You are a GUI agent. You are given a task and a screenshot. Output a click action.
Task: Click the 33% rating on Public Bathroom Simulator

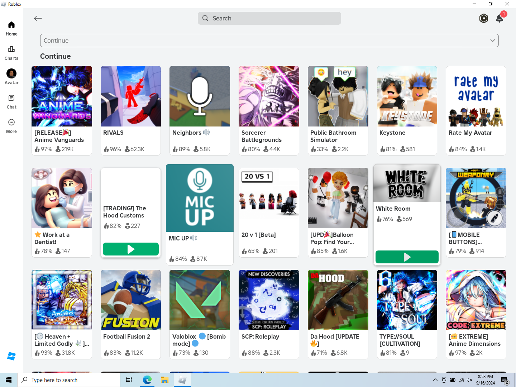[x=319, y=149]
